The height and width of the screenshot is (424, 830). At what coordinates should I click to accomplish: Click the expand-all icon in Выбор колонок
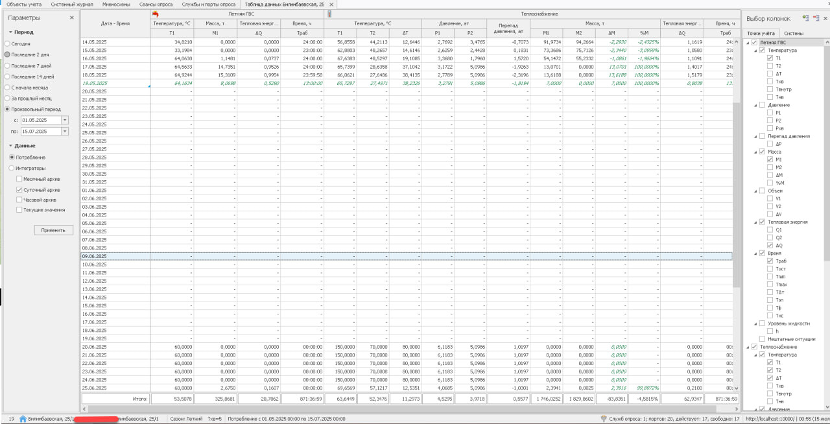pos(805,18)
